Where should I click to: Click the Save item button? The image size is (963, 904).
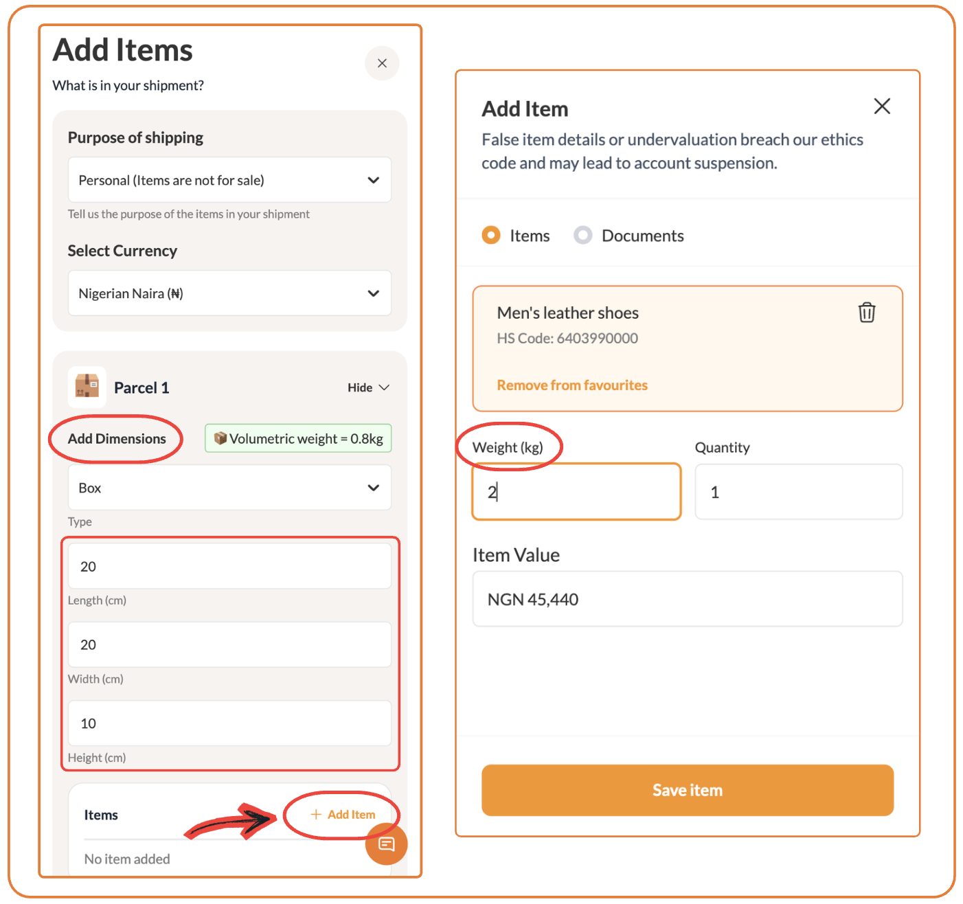click(688, 790)
